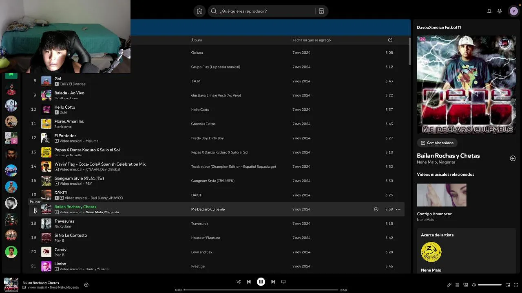522x293 pixels.
Task: Select the track 'Travesuras'
Action: 64,221
